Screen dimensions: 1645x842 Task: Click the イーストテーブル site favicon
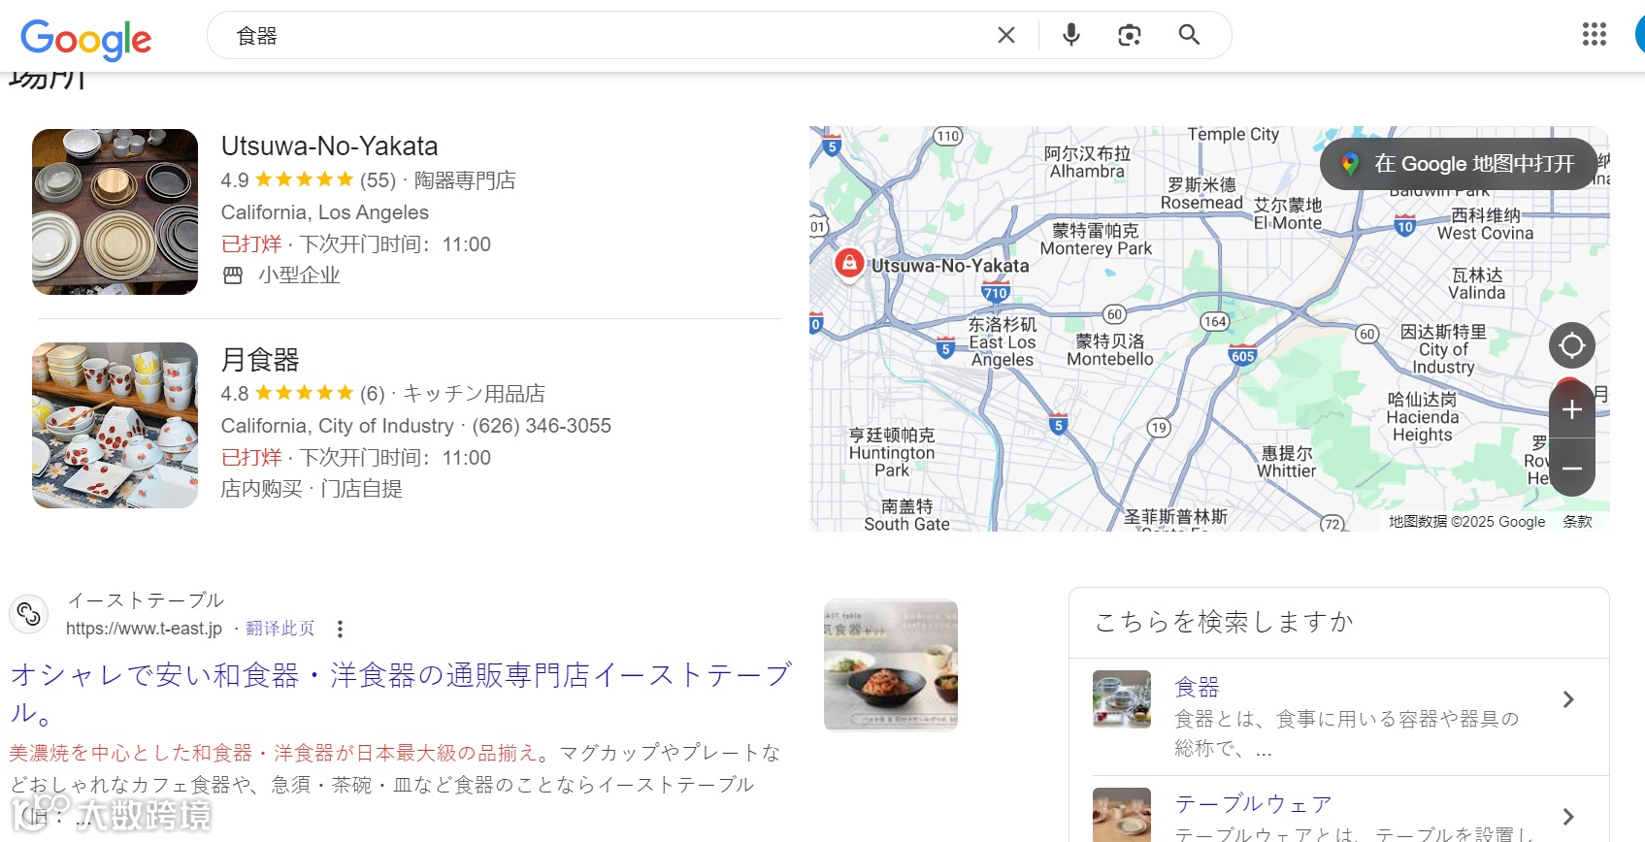click(29, 614)
